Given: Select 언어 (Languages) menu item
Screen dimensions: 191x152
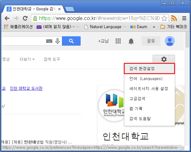Looking at the screenshot, I should coord(149,79).
